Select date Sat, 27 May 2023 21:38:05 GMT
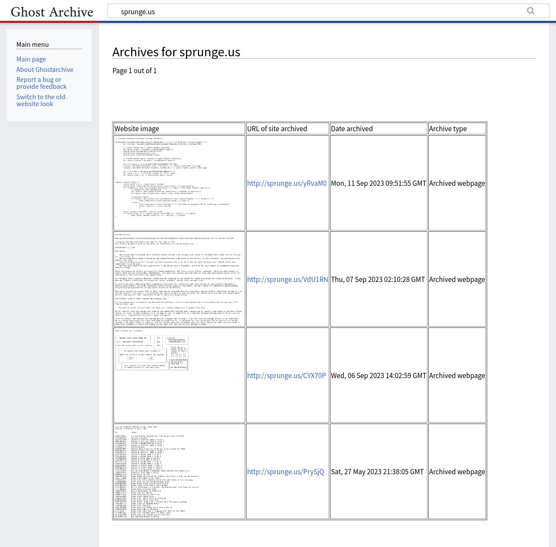The image size is (556, 547). (x=377, y=472)
